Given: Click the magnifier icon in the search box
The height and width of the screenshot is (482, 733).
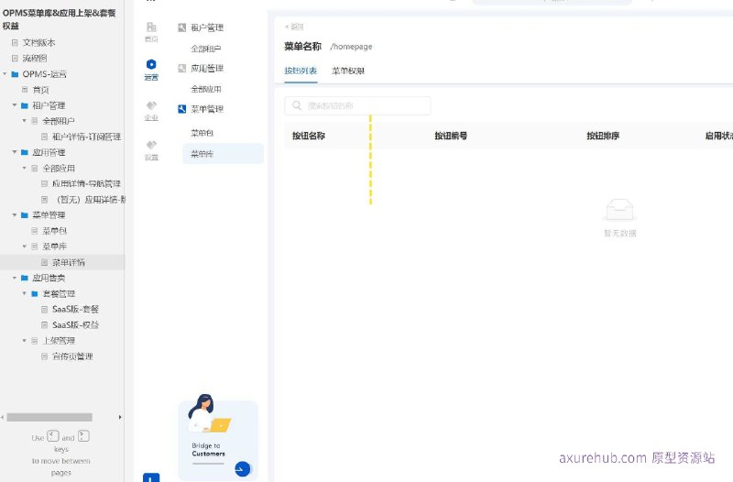Looking at the screenshot, I should click(x=297, y=105).
